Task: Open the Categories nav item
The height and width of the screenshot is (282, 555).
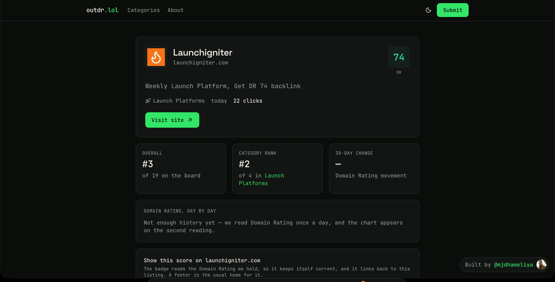Action: [x=144, y=10]
